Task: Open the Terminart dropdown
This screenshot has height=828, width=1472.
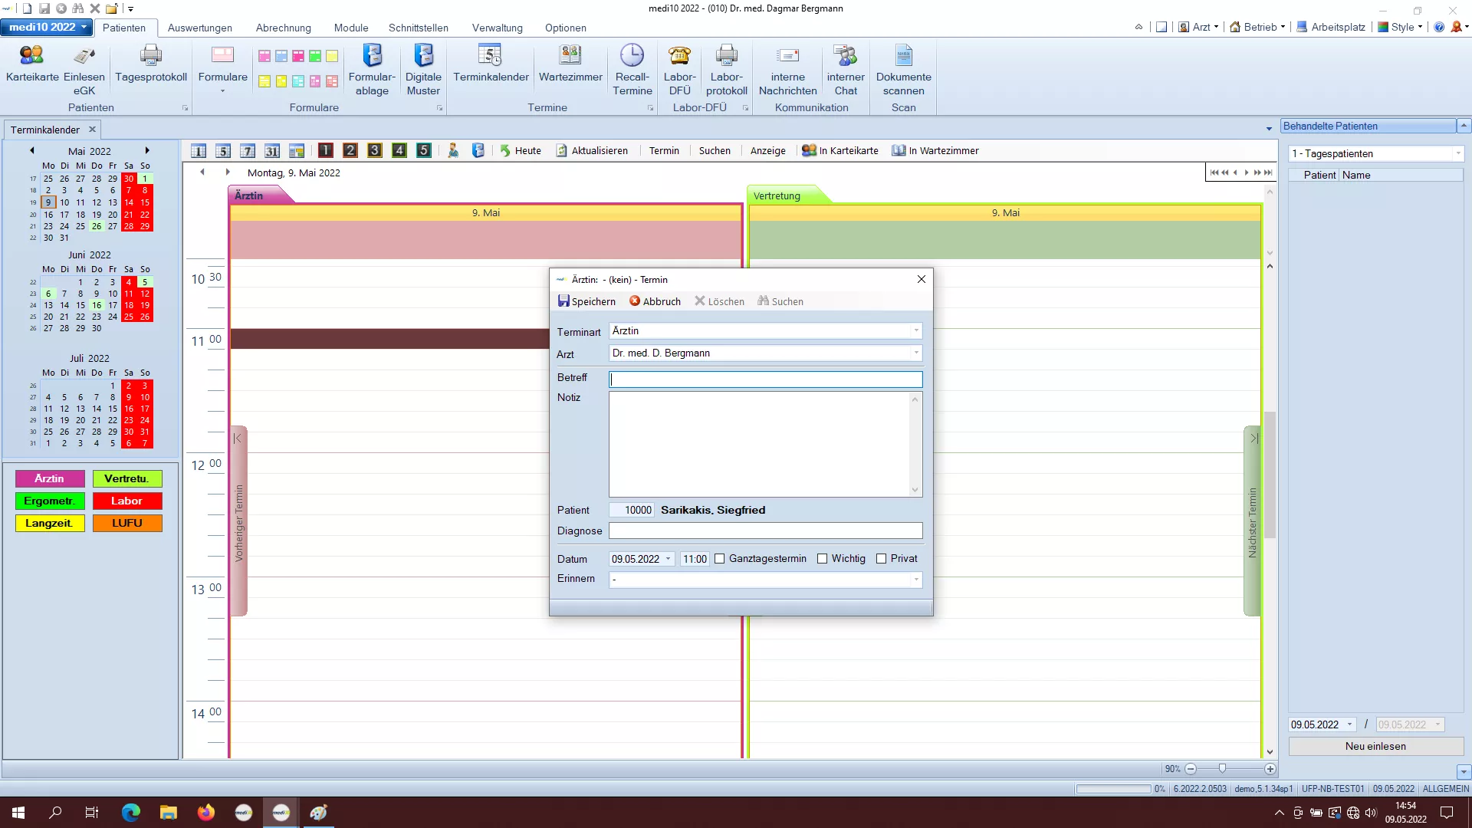Action: (916, 331)
